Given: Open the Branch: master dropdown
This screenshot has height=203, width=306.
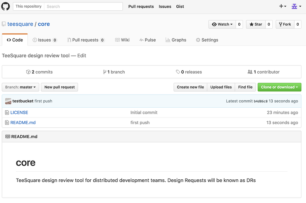Looking at the screenshot, I should 21,87.
